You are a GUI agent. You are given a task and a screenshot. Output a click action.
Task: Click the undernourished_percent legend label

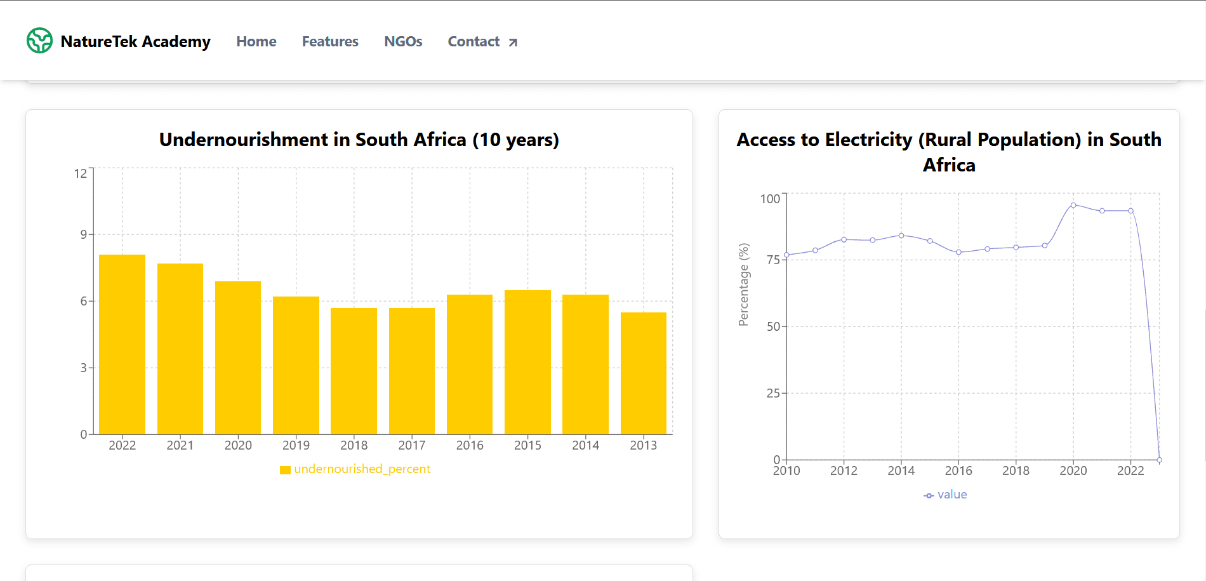click(362, 469)
